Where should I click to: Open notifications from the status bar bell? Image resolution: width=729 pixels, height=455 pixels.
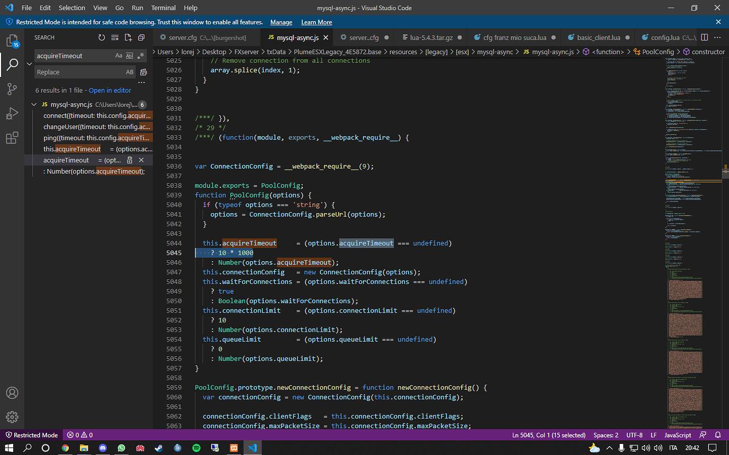[717, 434]
